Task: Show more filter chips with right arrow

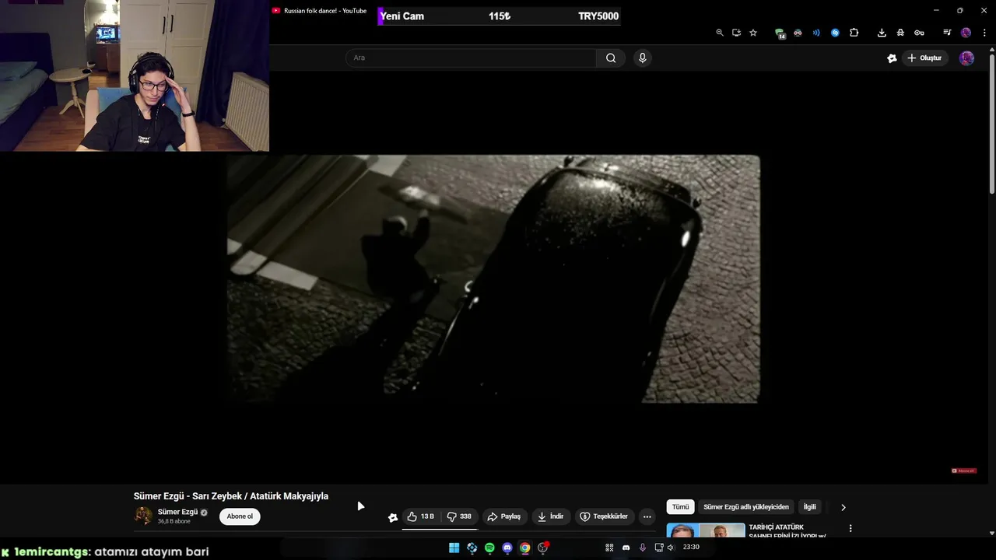Action: [843, 507]
